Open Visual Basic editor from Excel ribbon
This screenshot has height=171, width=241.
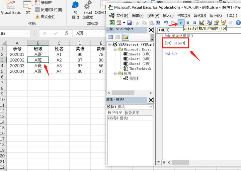11,8
